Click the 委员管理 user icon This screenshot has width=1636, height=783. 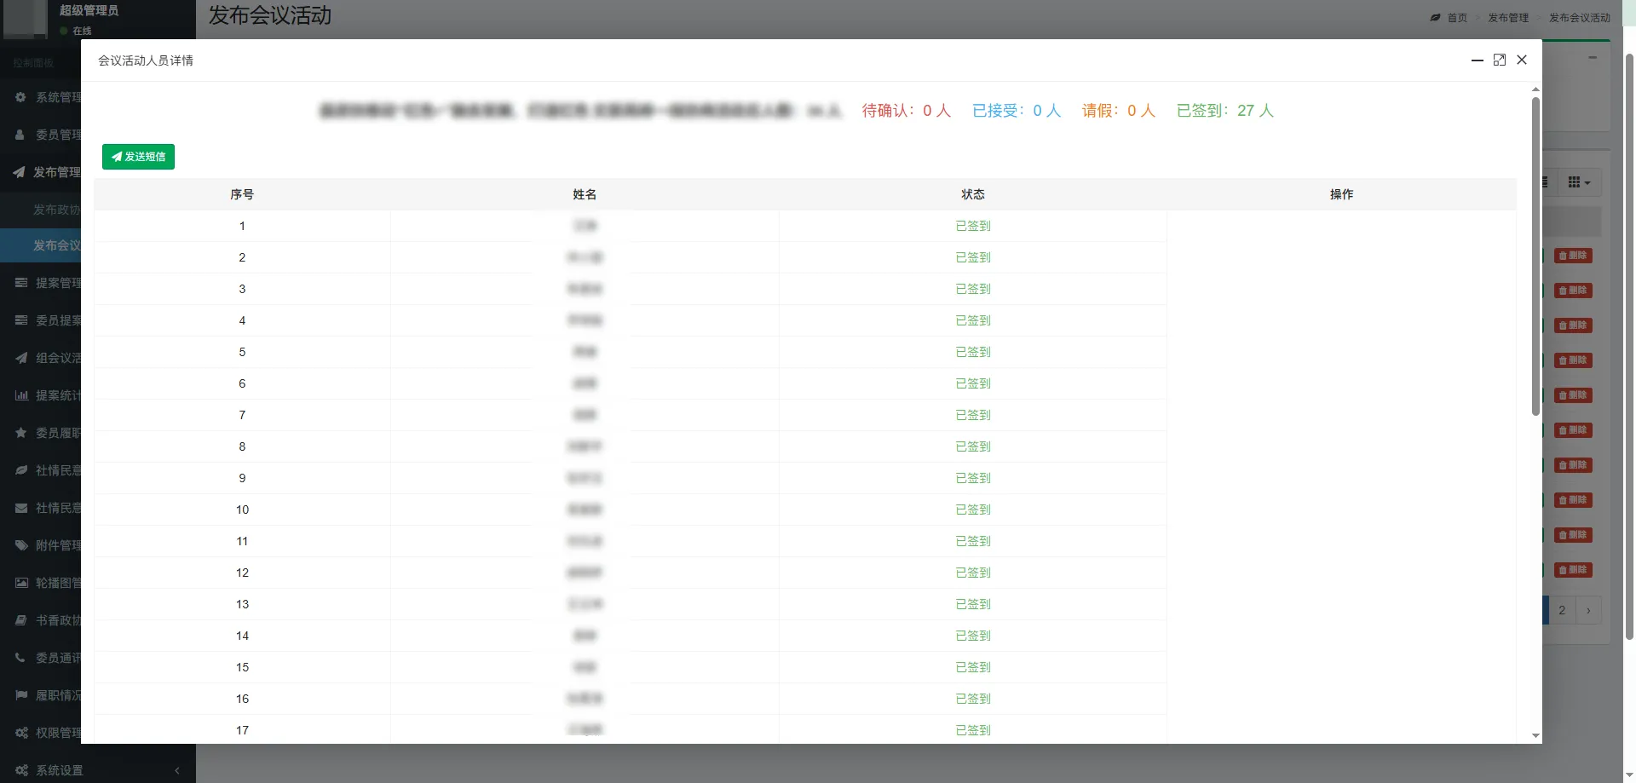[x=20, y=135]
